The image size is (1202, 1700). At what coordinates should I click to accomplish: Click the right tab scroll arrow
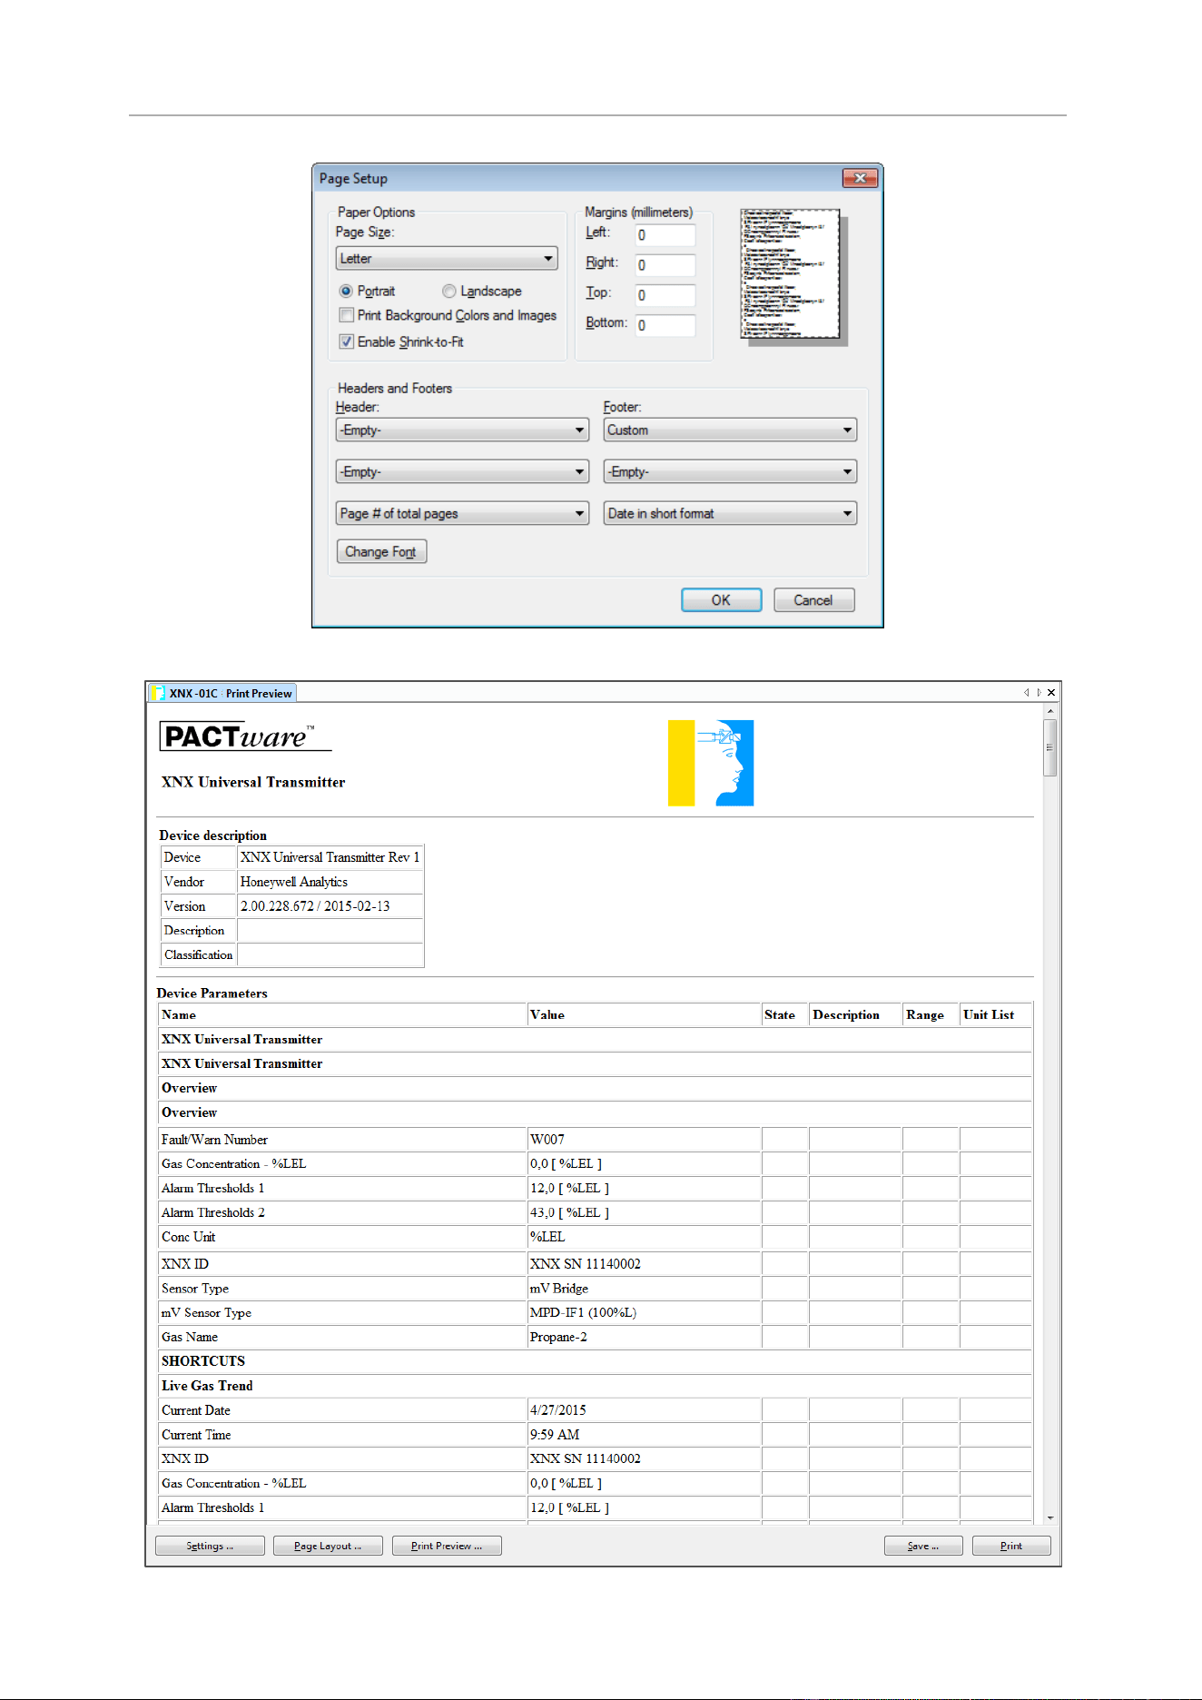click(1039, 693)
